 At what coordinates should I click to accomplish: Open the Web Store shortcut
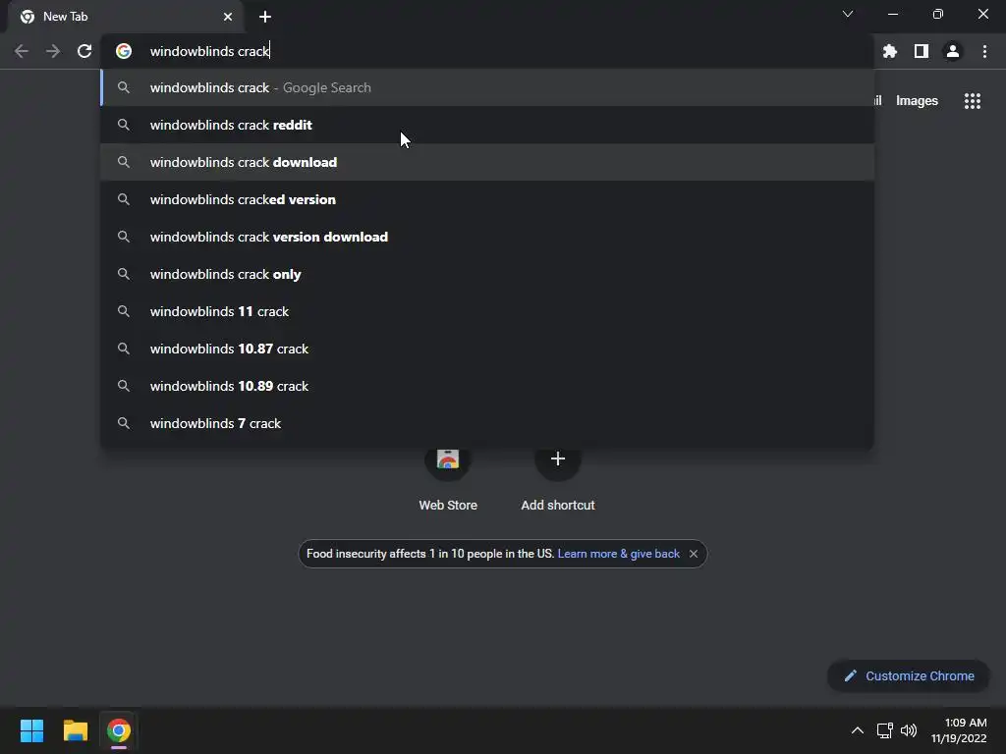(x=448, y=459)
